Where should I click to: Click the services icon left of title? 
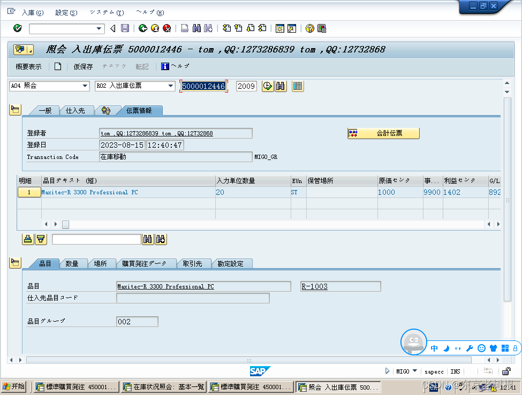[x=24, y=50]
